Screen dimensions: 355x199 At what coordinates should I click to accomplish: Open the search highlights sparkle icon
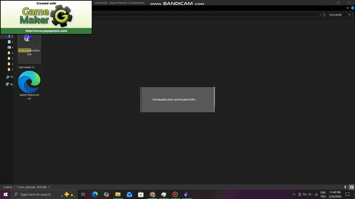pyautogui.click(x=68, y=194)
